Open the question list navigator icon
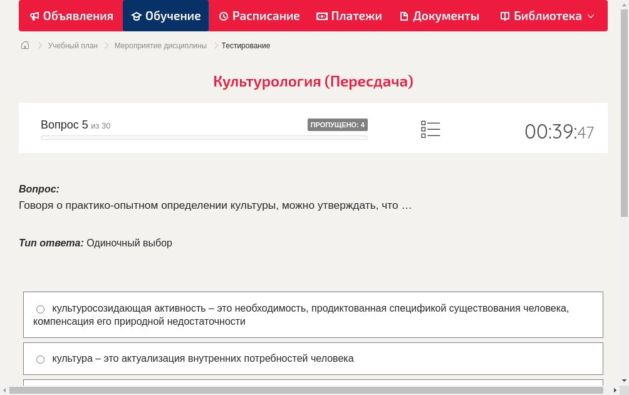Image resolution: width=629 pixels, height=395 pixels. [x=430, y=129]
